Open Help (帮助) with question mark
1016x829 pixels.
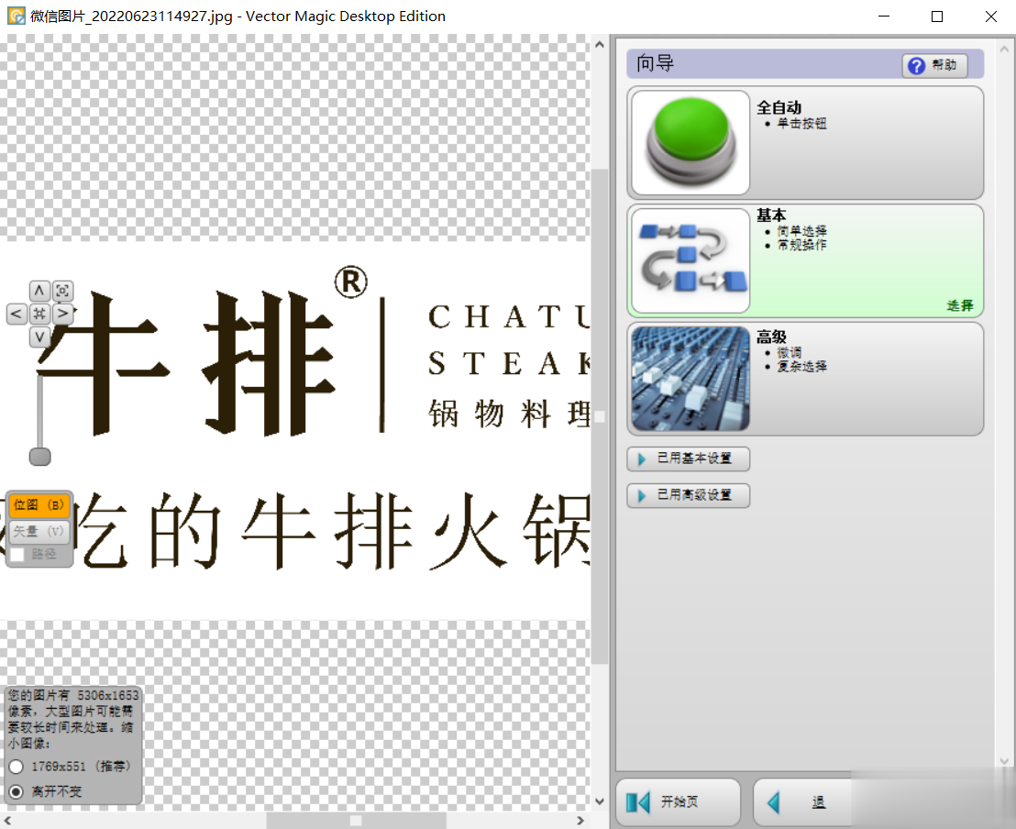[x=934, y=65]
